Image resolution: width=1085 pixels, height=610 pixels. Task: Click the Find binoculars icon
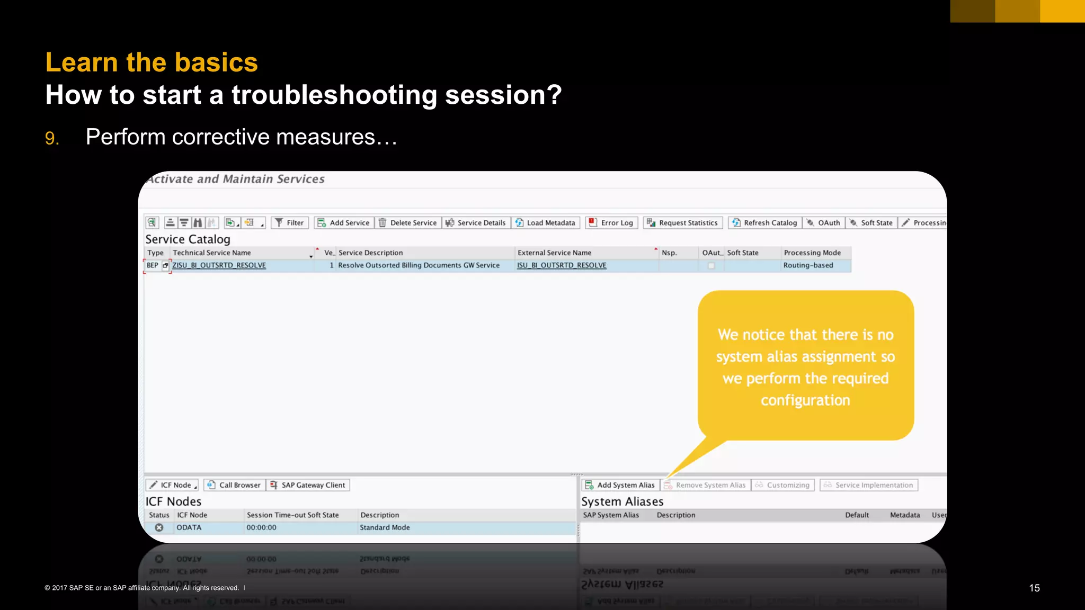click(x=198, y=222)
